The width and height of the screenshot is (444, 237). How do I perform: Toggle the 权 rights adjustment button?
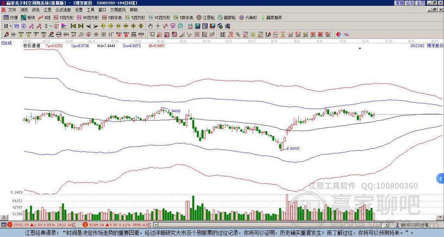pos(56,26)
